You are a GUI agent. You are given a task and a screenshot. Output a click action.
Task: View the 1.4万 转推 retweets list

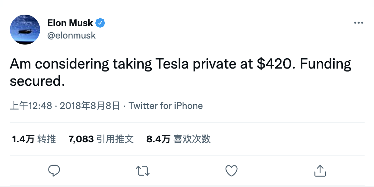(34, 139)
